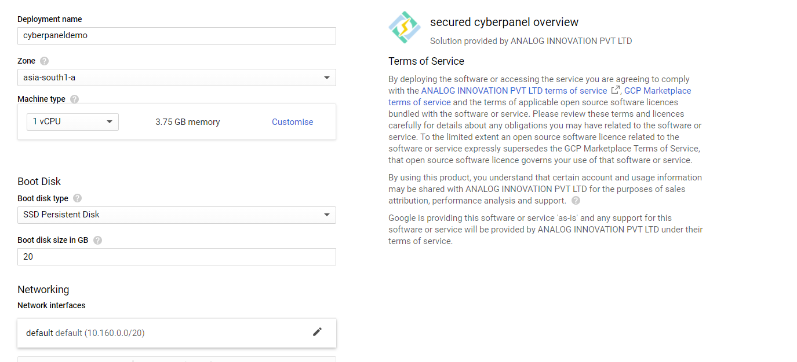
Task: Open GCP Marketplace terms of service link
Action: click(540, 97)
